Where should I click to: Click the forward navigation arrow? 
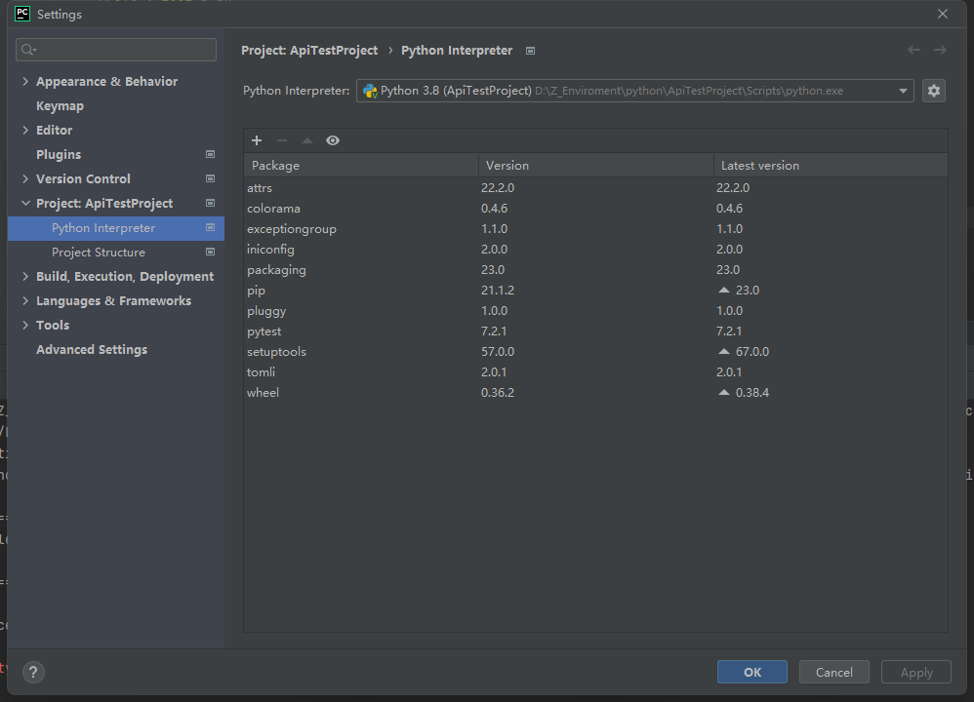click(x=940, y=50)
